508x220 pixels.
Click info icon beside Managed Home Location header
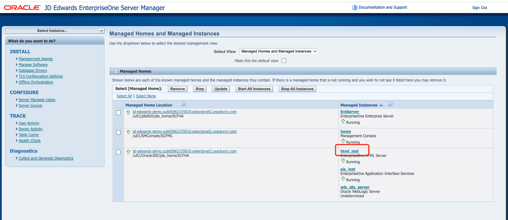click(x=184, y=104)
